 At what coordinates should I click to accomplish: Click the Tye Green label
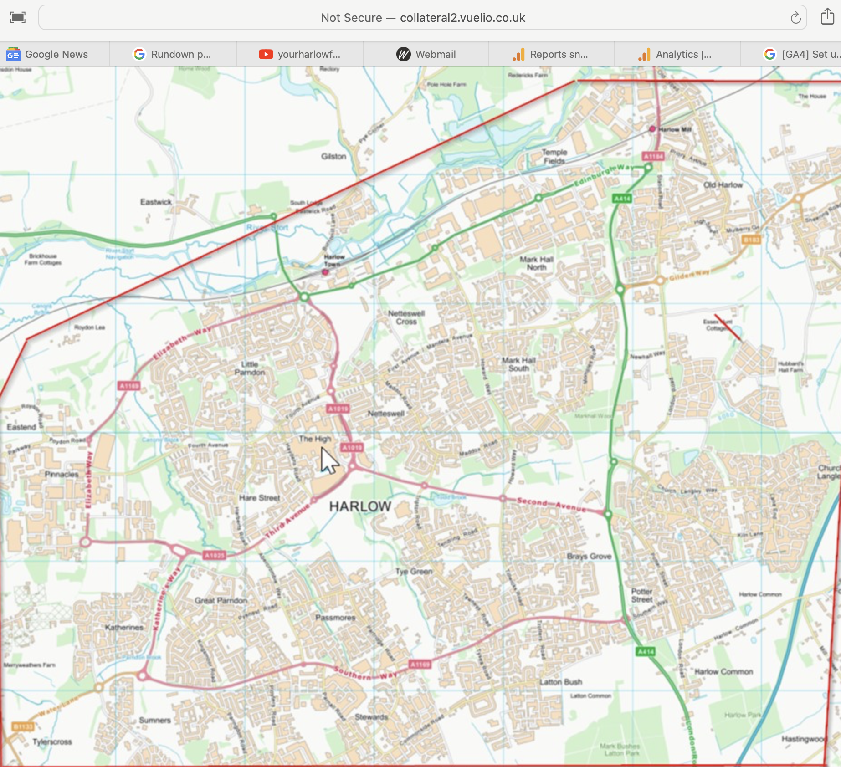coord(414,571)
